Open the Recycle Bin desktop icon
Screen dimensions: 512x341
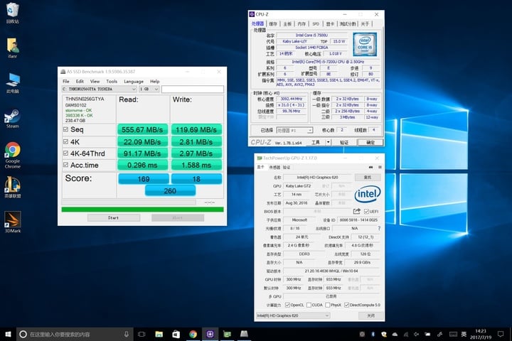[12, 13]
